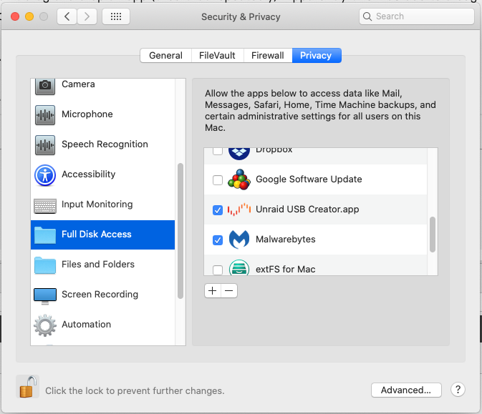Click the yellow minimize window button

point(29,16)
